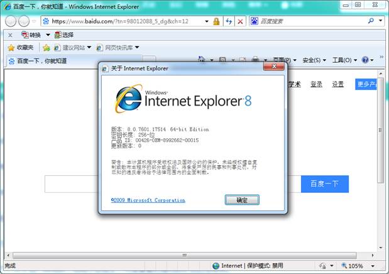Open the 工具(O) menu

[344, 60]
